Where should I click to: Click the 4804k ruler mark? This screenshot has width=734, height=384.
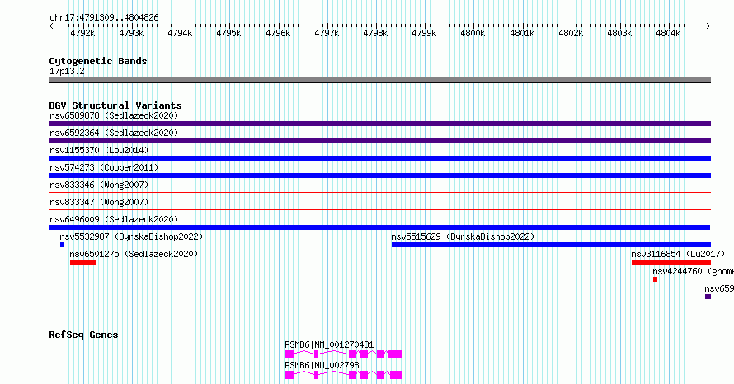point(668,33)
